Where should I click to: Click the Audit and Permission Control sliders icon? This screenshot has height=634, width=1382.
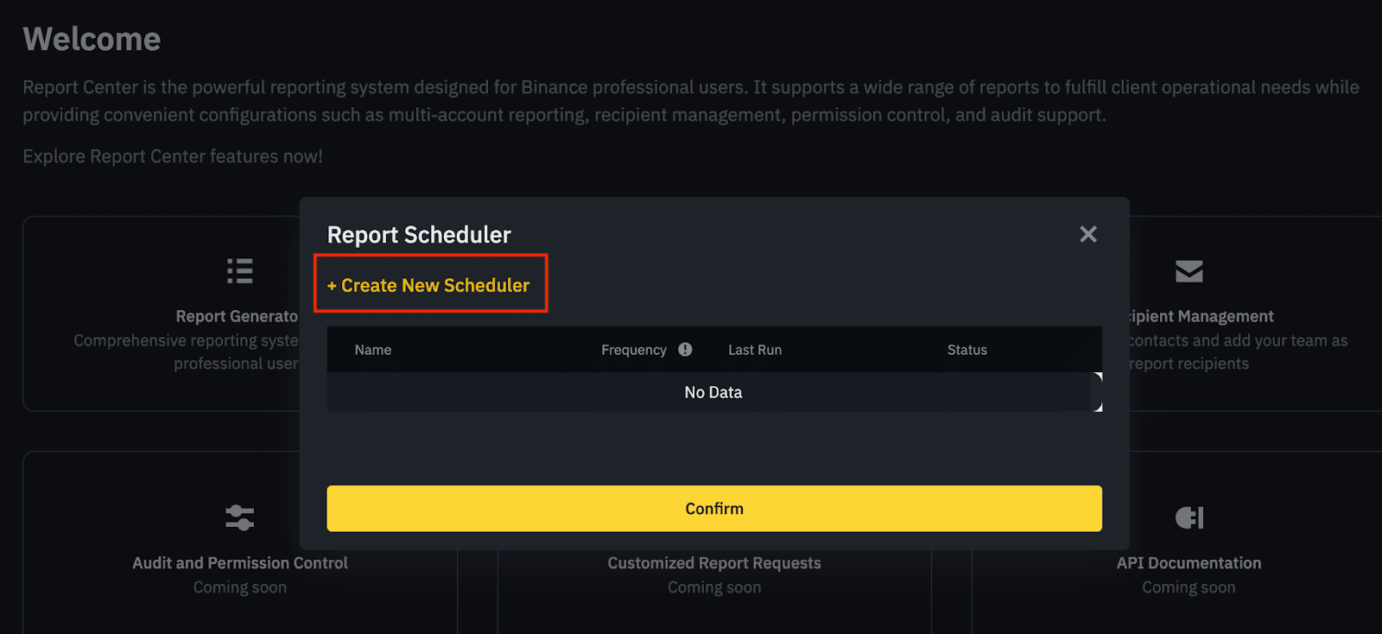coord(239,517)
